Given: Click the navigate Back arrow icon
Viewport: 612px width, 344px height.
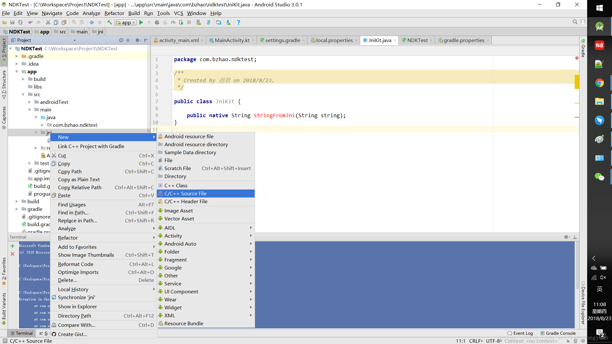Looking at the screenshot, I should tap(92, 23).
